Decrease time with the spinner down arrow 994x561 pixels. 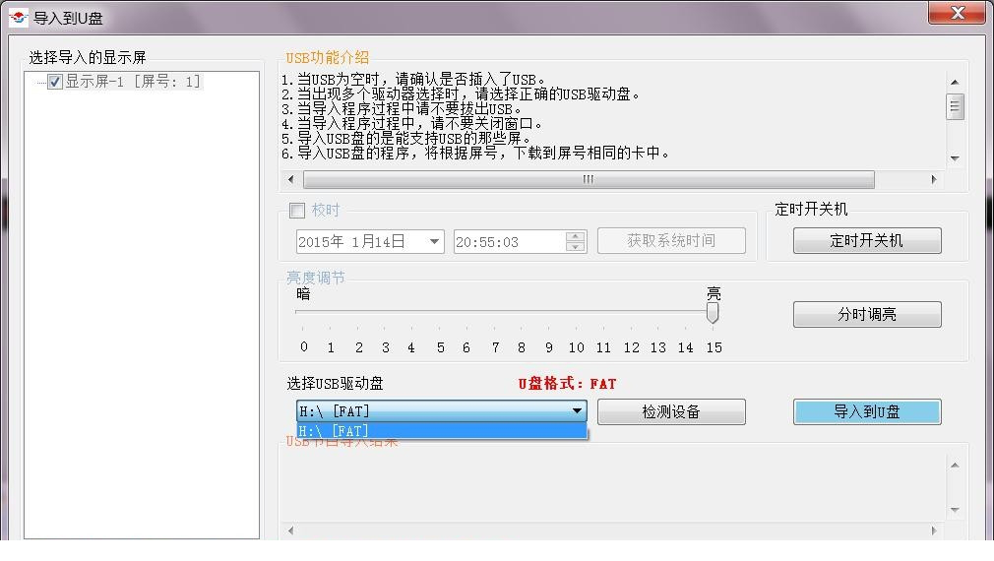[575, 247]
